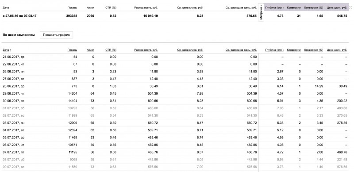Sort table by Клики column header
The image size is (354, 172).
click(90, 50)
